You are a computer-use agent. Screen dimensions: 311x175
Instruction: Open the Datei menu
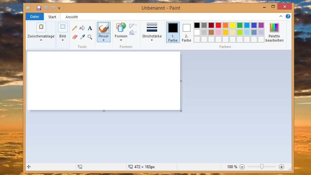click(x=34, y=17)
